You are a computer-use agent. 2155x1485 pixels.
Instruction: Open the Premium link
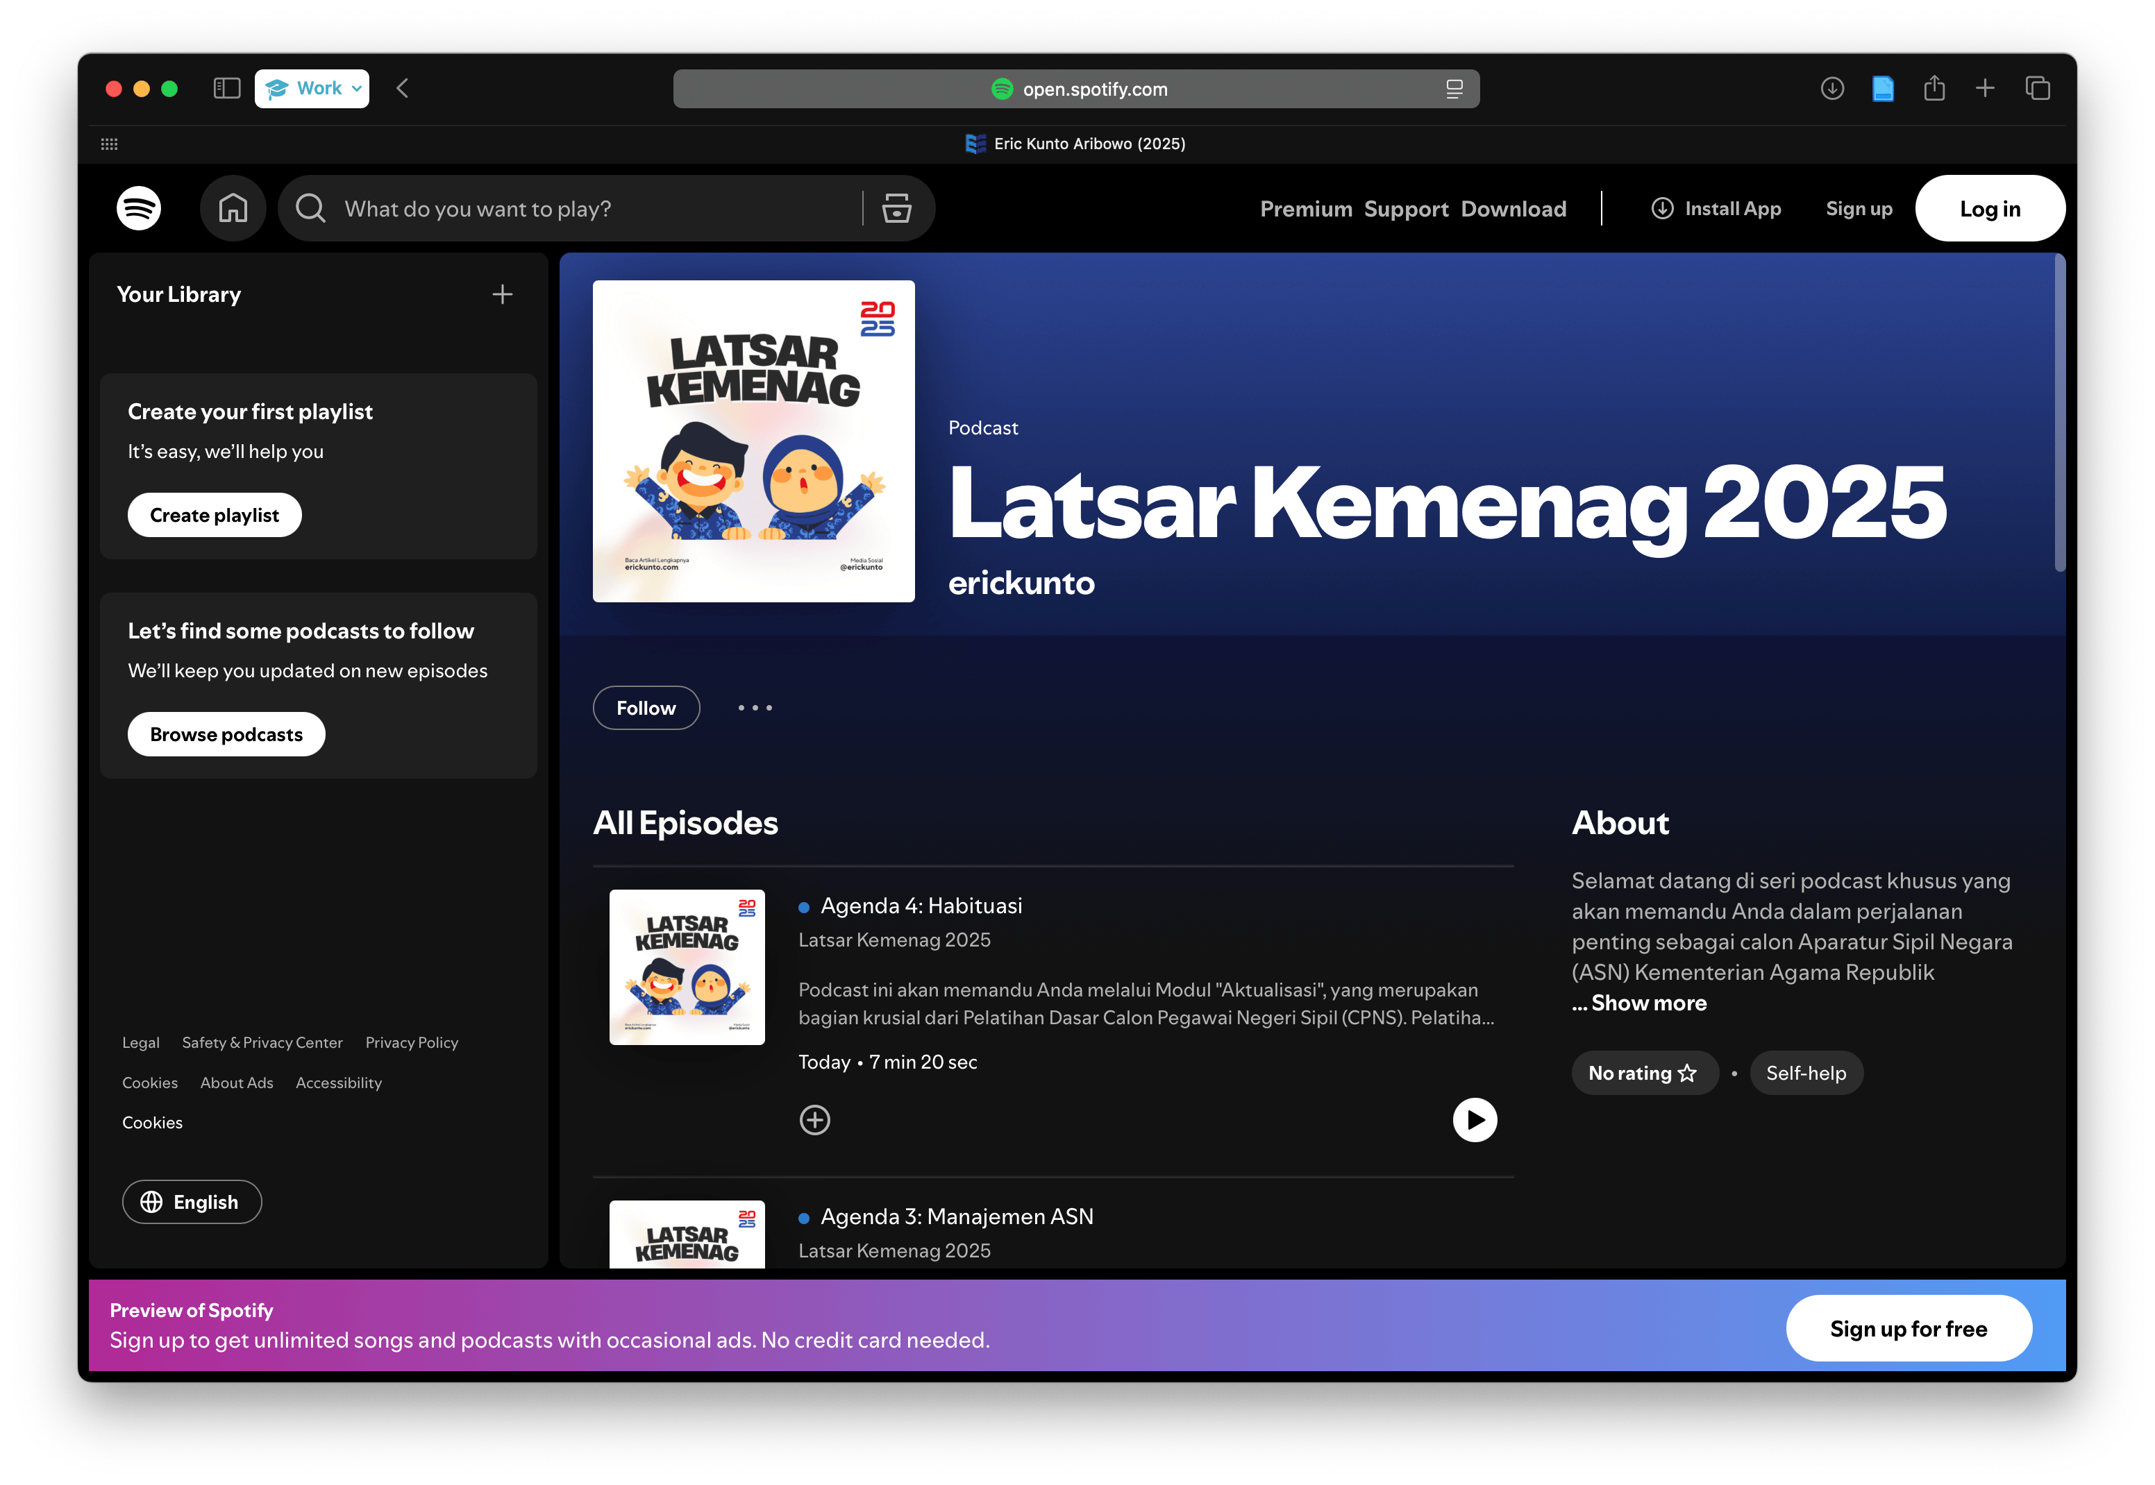click(1305, 208)
